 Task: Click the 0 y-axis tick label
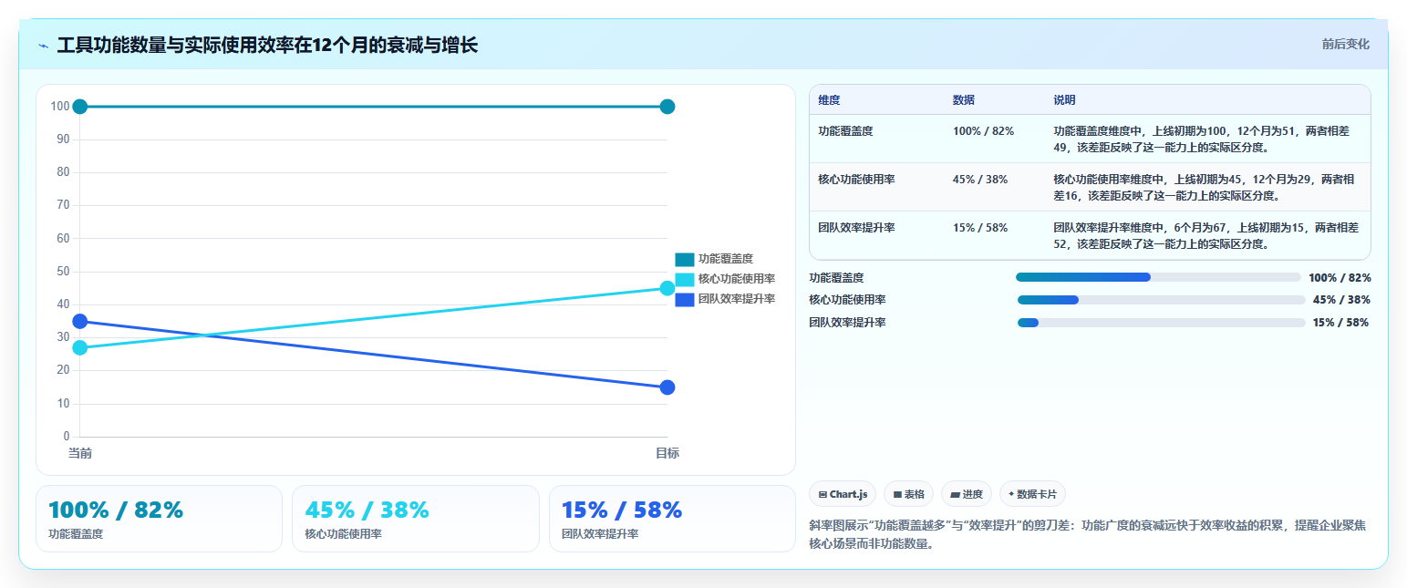point(67,437)
